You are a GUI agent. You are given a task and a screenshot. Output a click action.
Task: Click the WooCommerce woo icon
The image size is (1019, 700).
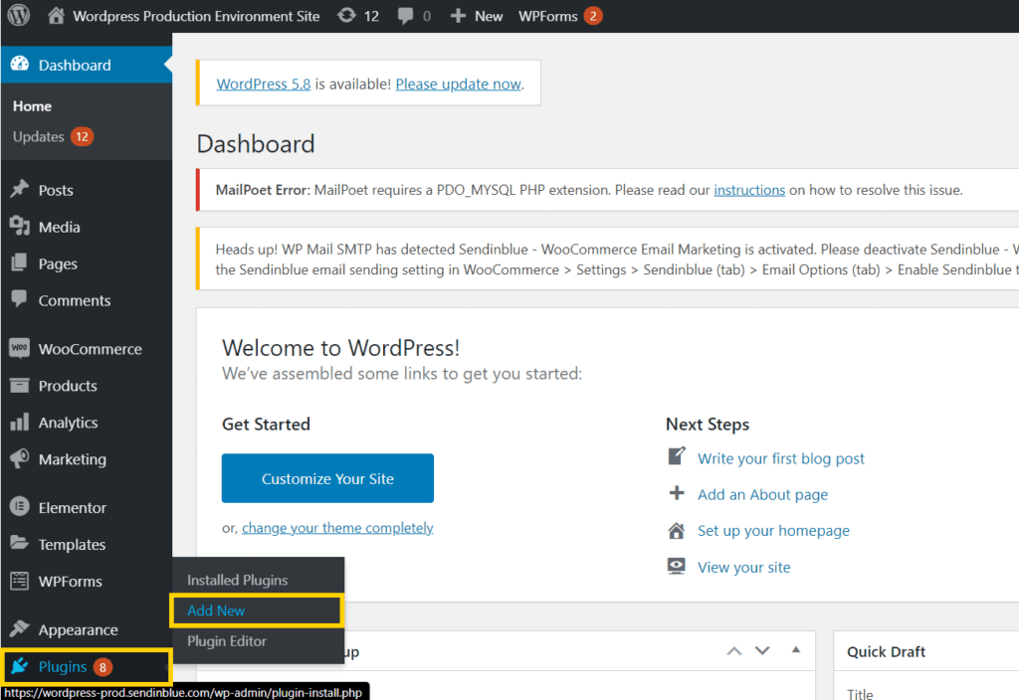[20, 348]
